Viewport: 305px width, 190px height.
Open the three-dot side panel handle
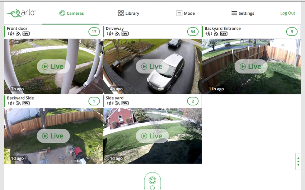pos(298,162)
